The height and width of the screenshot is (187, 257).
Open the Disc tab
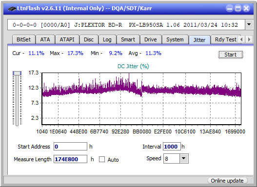click(x=89, y=39)
